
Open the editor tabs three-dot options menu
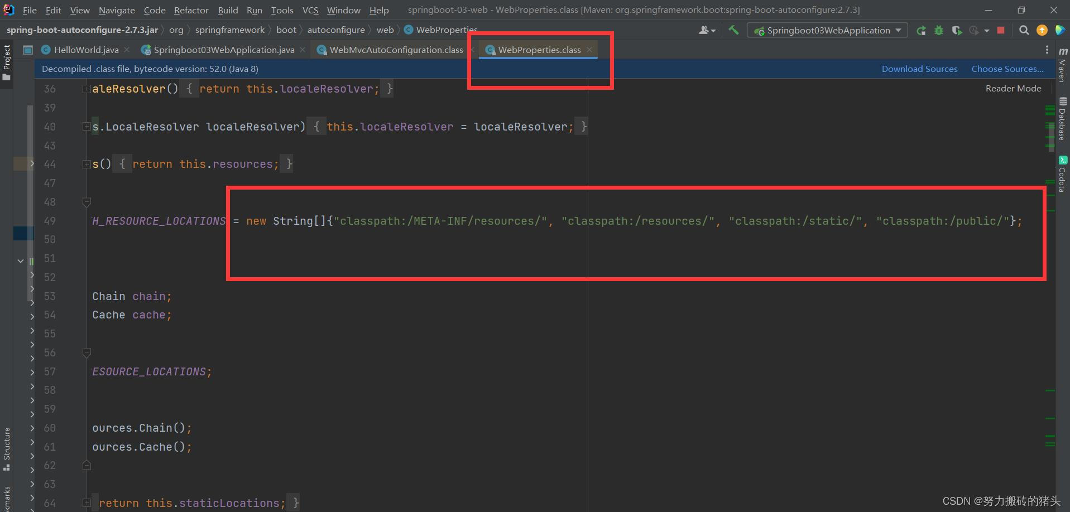1047,50
